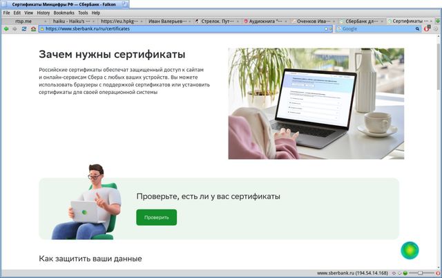Switch to the СберБанк дл tab
The image size is (442, 278).
coord(362,21)
